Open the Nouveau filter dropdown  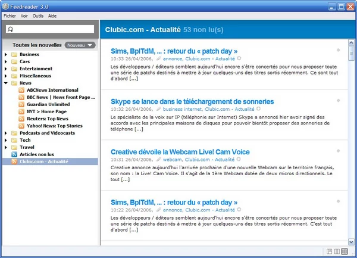click(80, 45)
